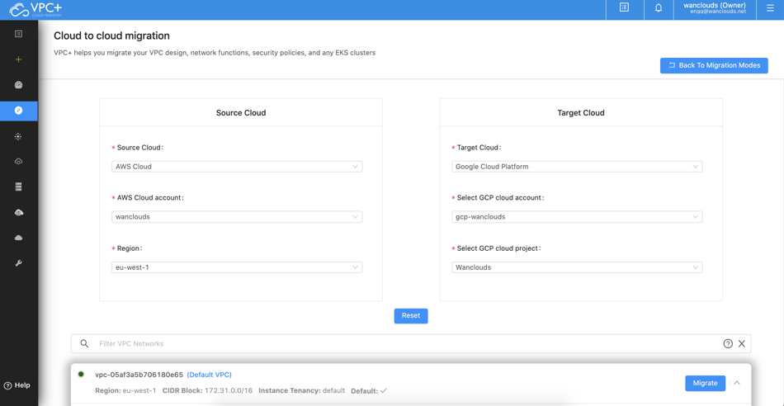This screenshot has width=784, height=406.
Task: Open the network hub icon in sidebar
Action: (18, 136)
